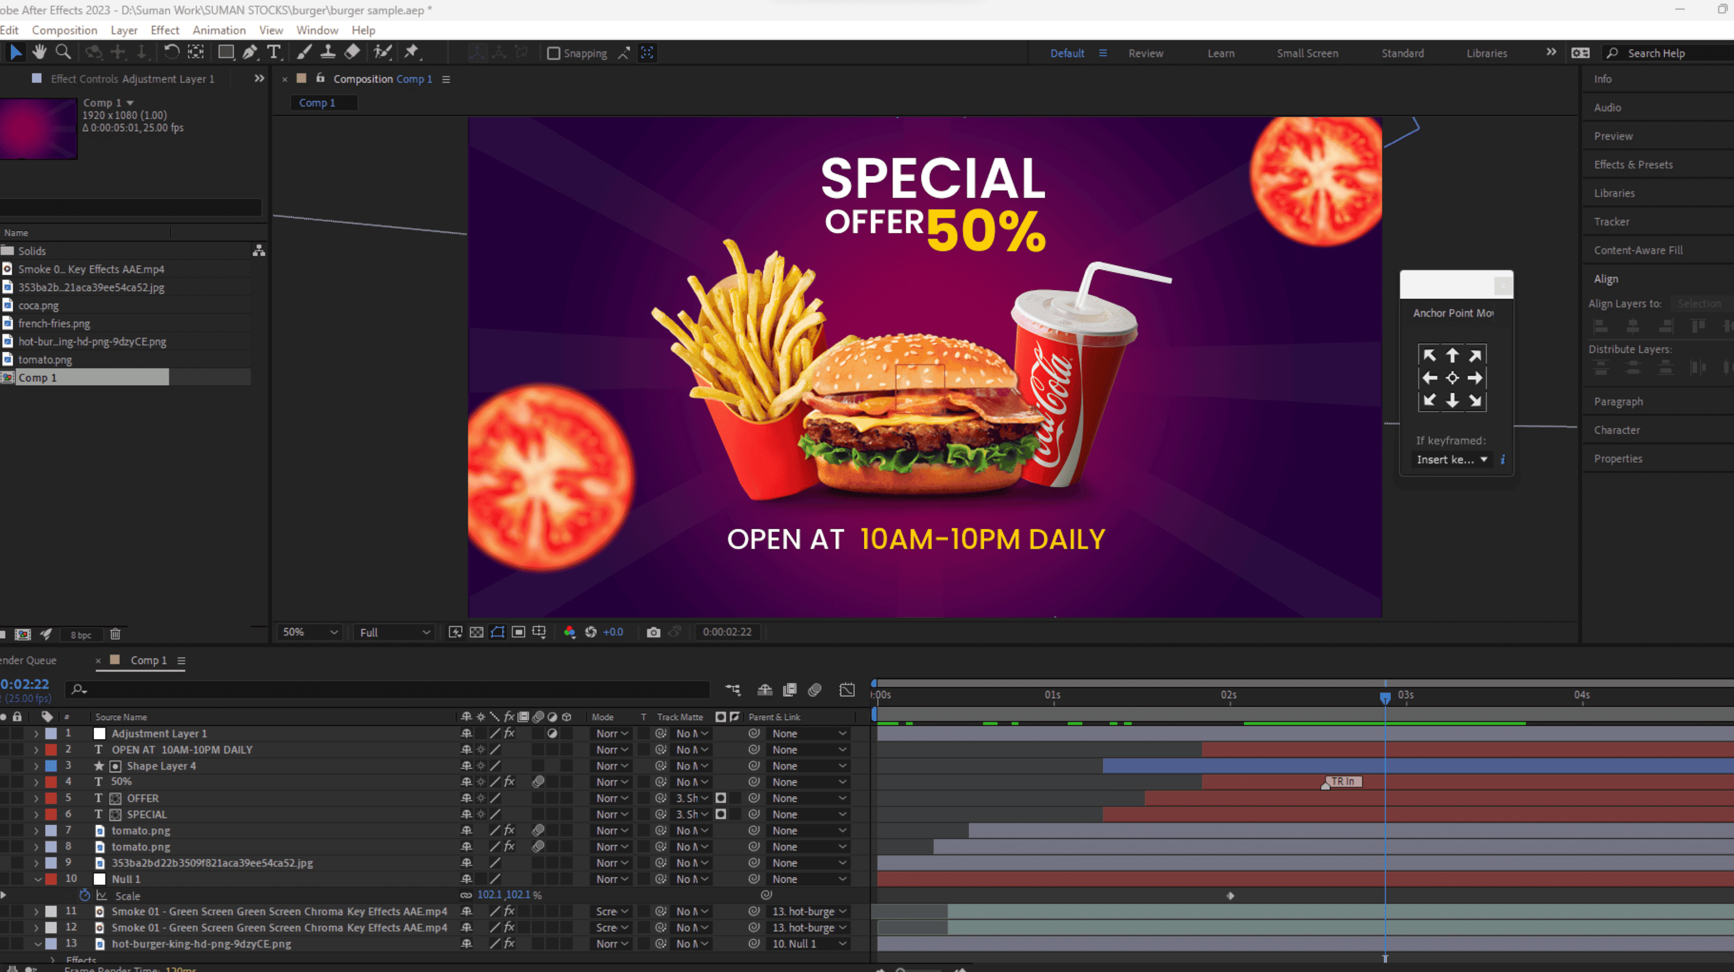Open parent dropdown showing 10. Null 1

808,944
